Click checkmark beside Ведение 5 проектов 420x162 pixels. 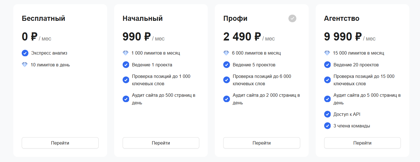pos(227,65)
